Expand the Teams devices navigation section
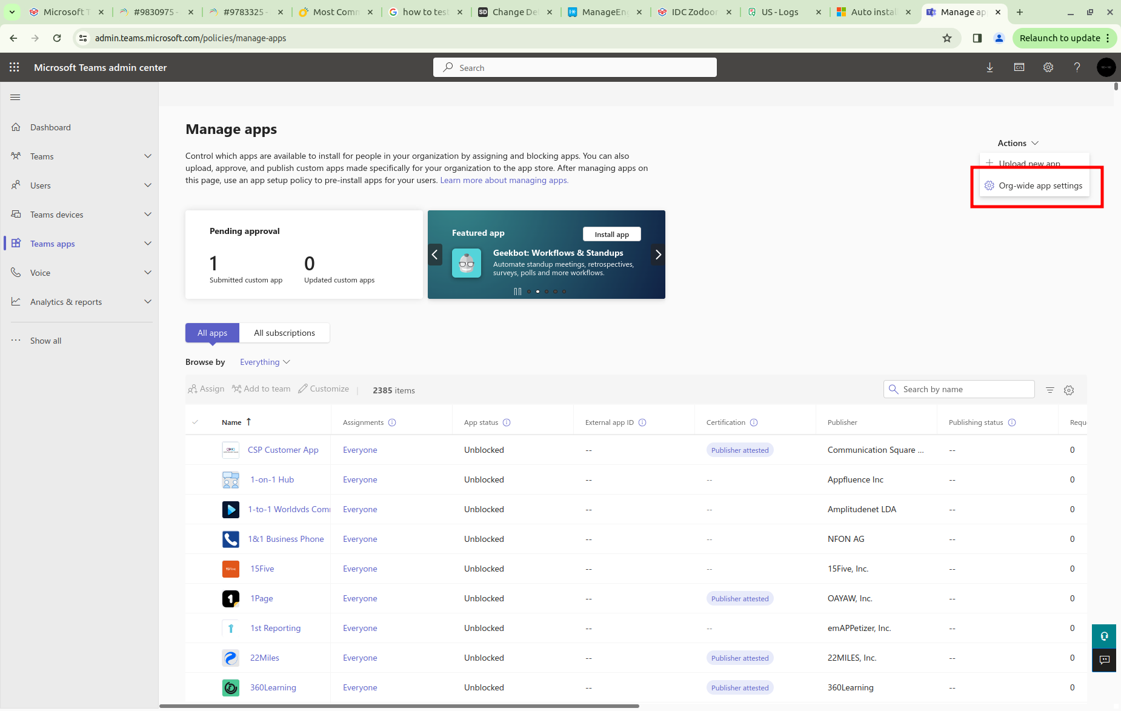This screenshot has height=711, width=1121. [148, 215]
